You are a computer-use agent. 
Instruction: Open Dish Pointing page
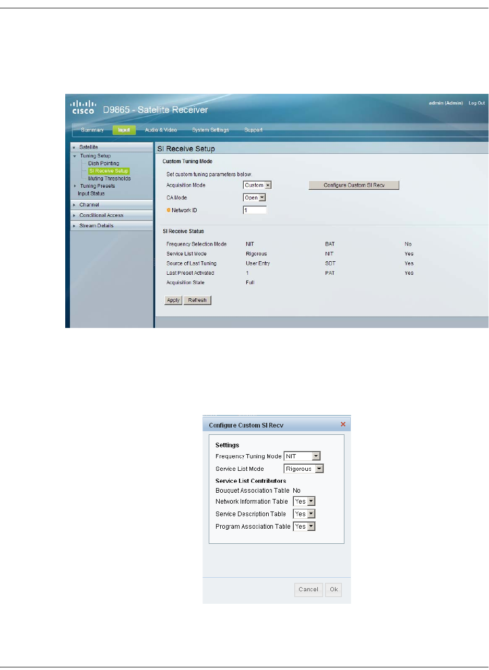coord(103,163)
